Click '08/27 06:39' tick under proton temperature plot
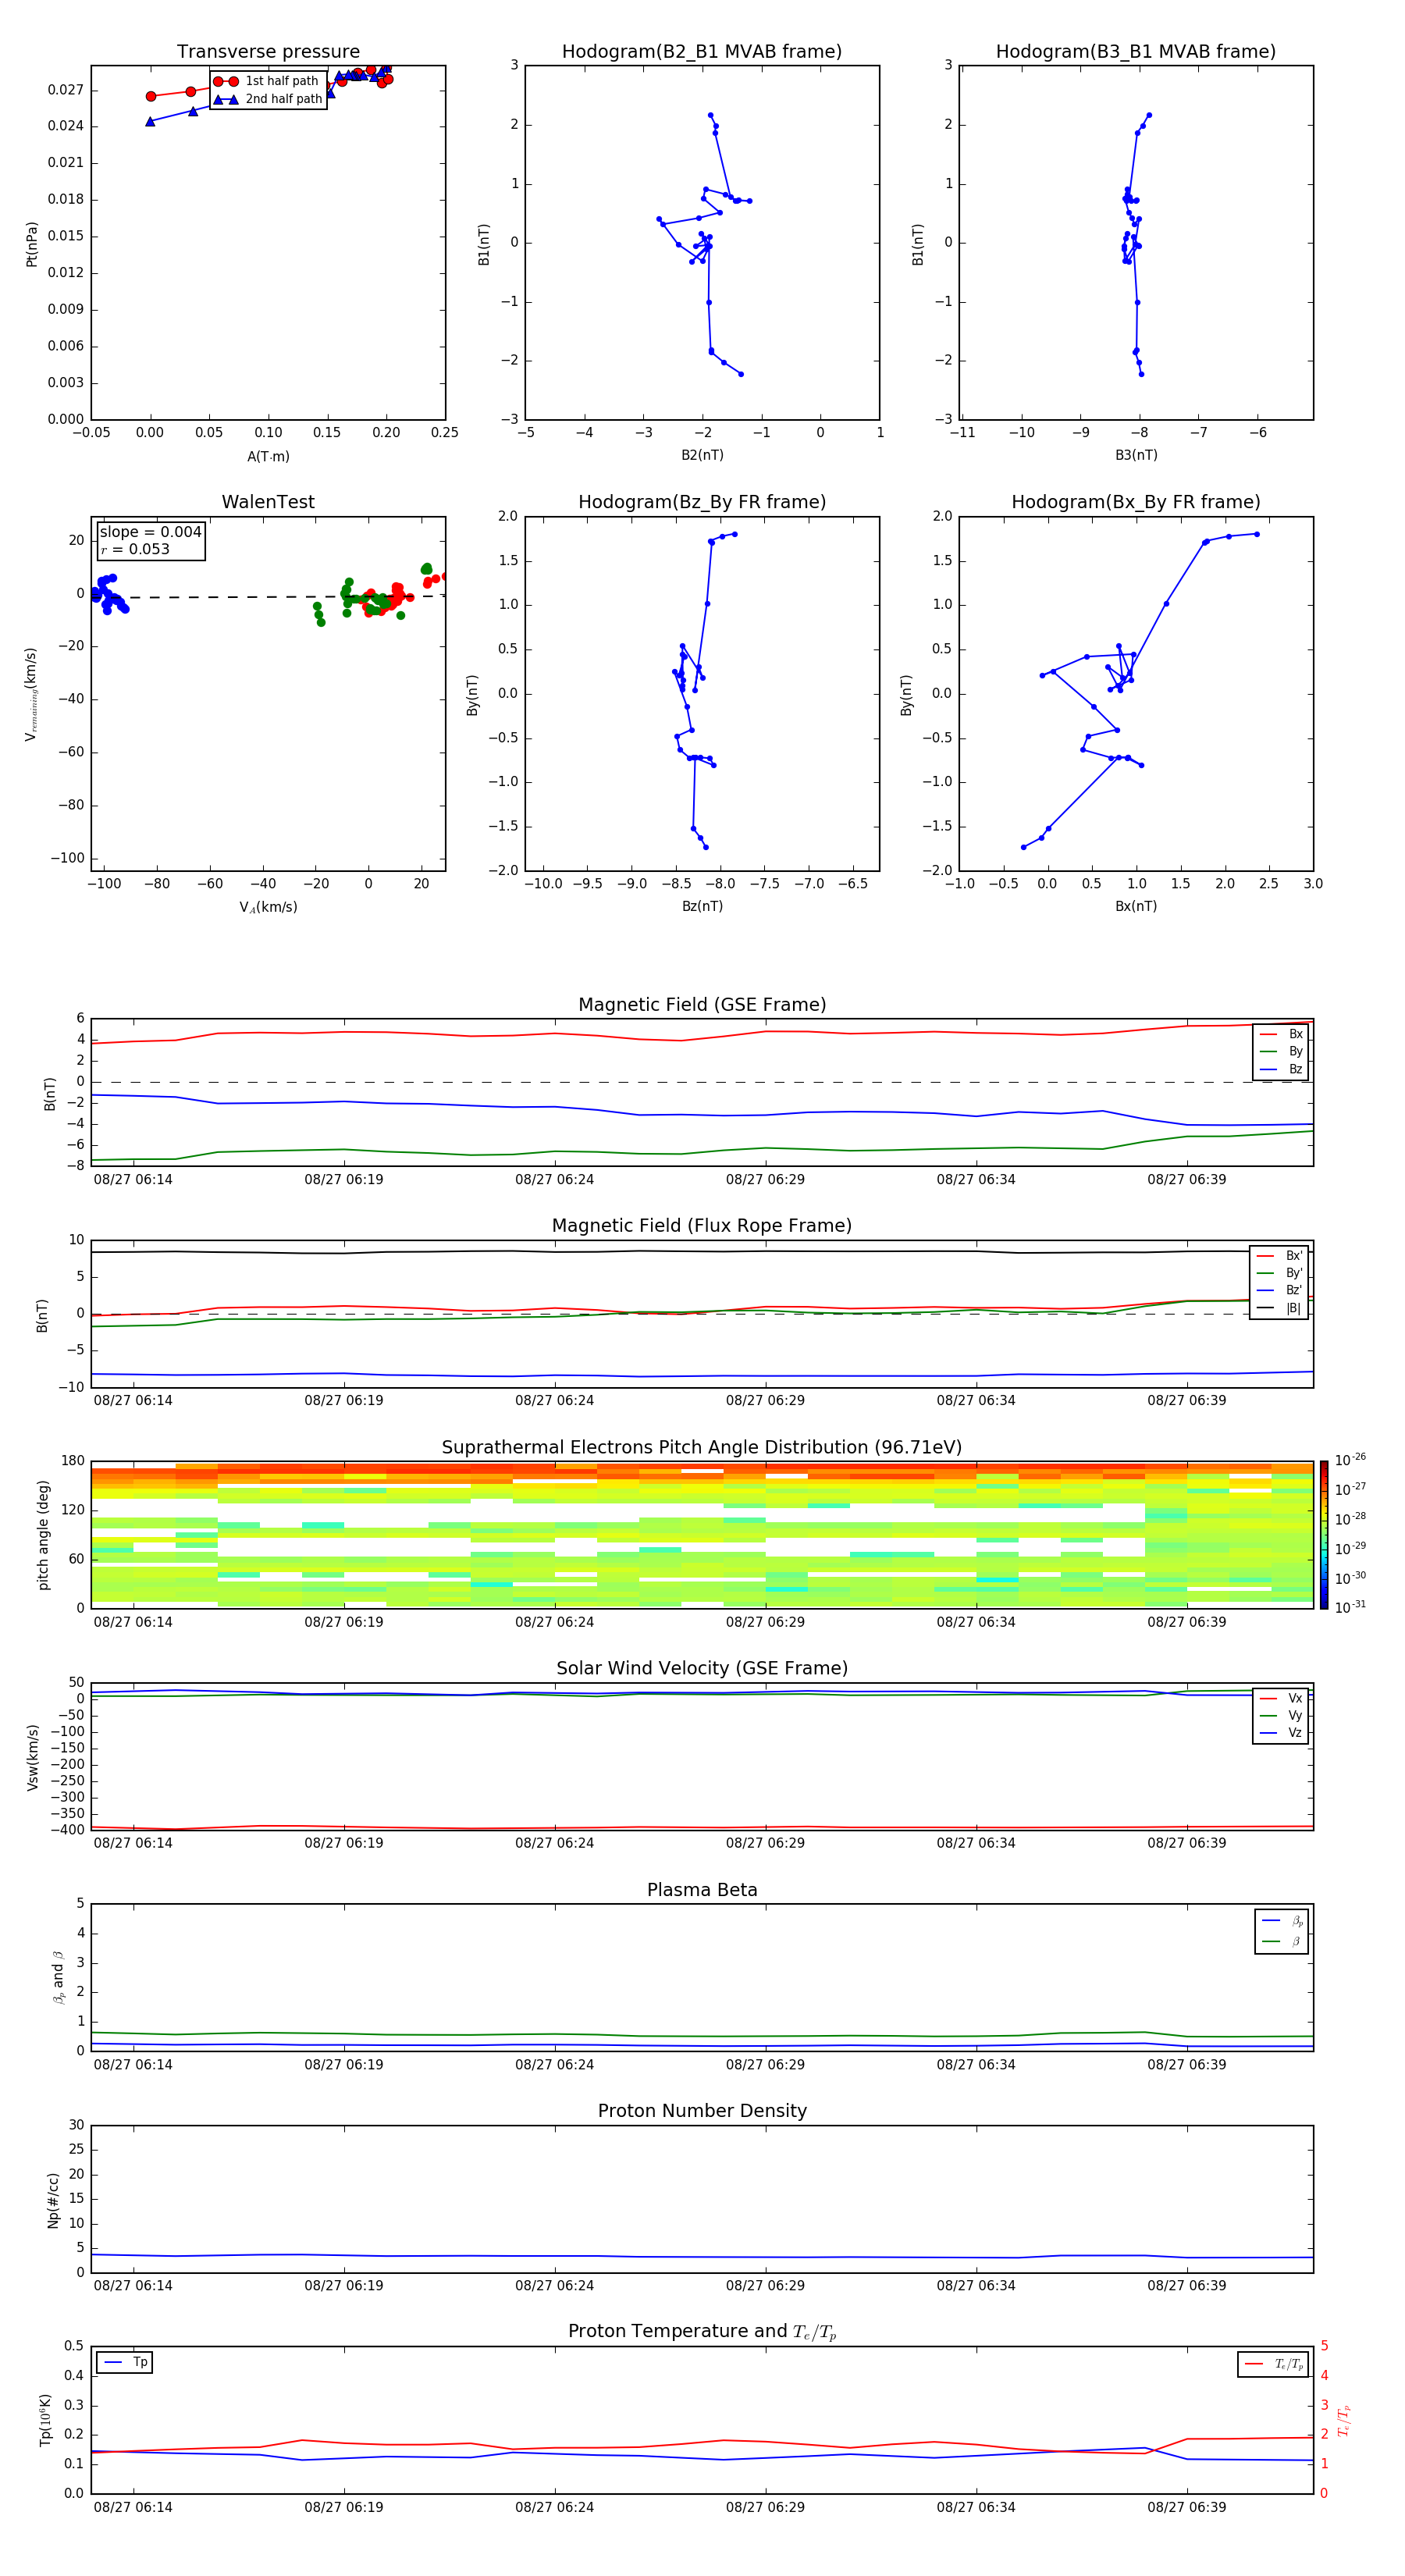Screen dimensions: 1405x2576 [1186, 2507]
